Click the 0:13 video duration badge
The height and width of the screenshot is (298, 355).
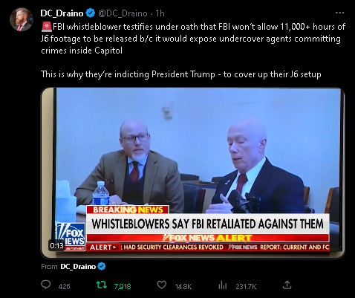[x=57, y=245]
